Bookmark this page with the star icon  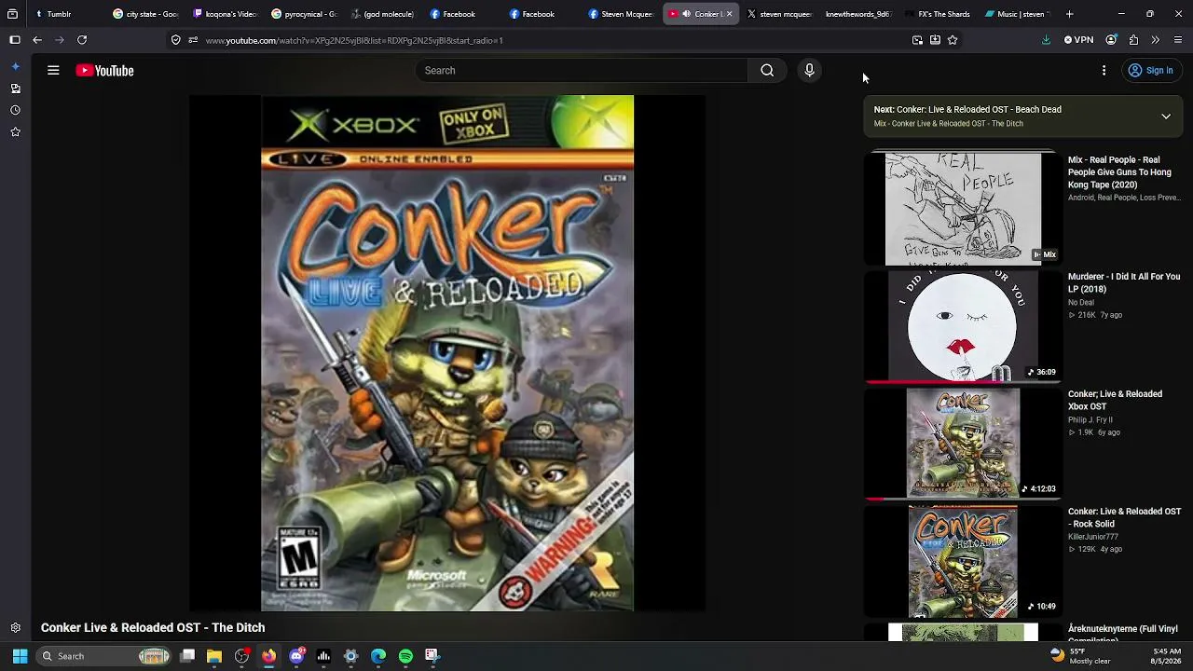click(953, 40)
